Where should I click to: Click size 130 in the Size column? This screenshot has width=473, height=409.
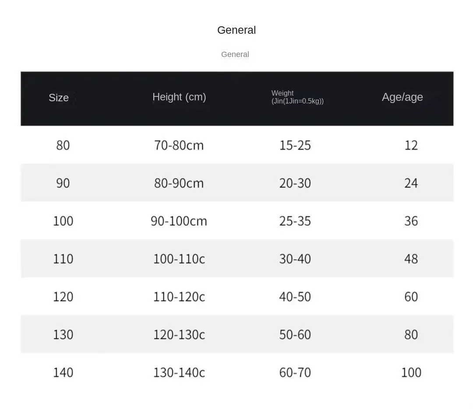(x=63, y=334)
